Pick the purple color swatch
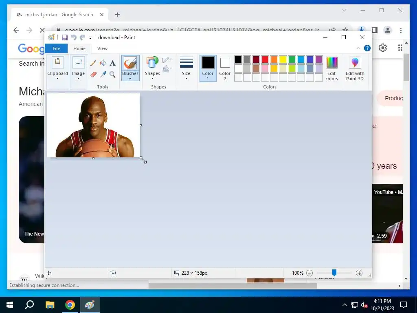Viewport: 417px width, 313px height. tap(319, 60)
